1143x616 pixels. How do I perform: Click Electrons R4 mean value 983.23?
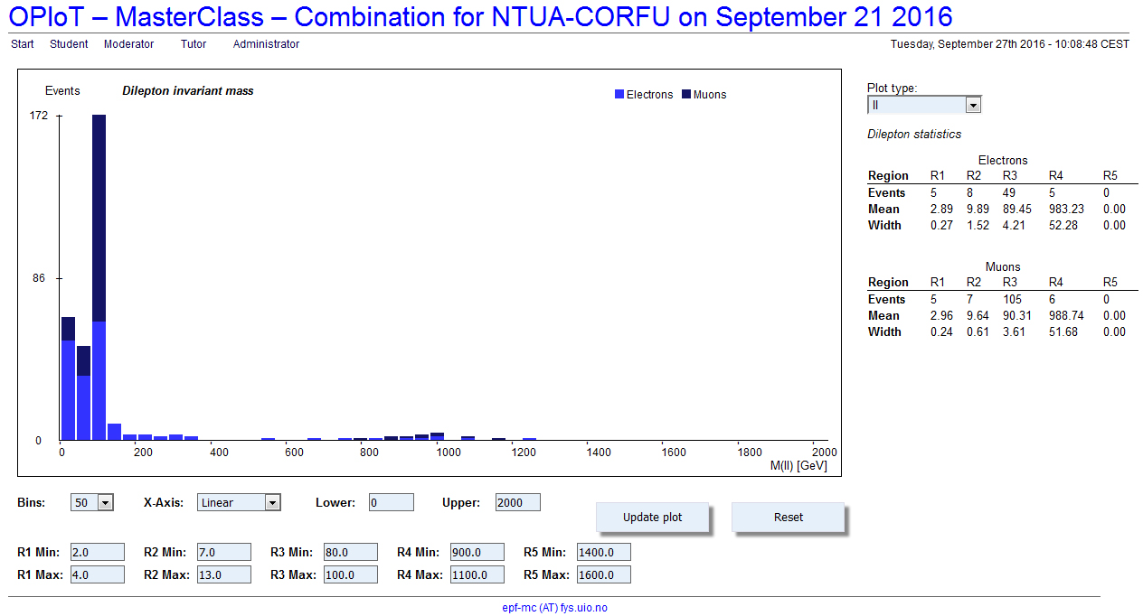click(1066, 209)
